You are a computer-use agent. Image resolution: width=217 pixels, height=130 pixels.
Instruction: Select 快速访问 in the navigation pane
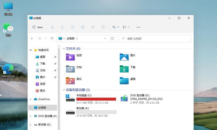click(43, 50)
